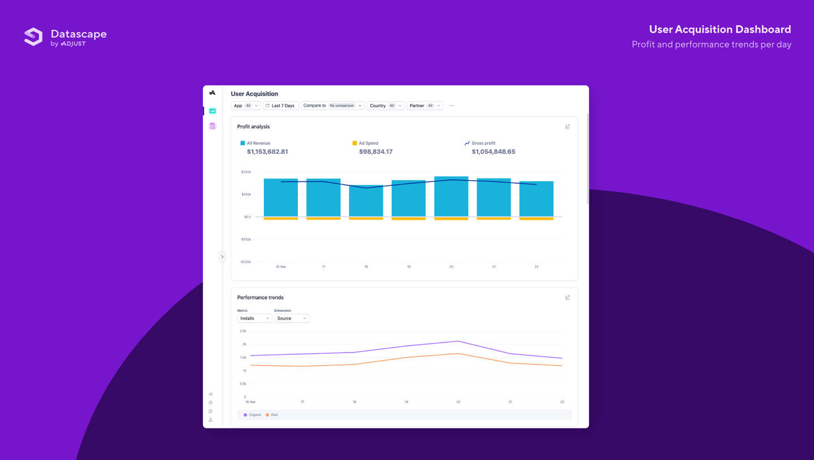Image resolution: width=814 pixels, height=460 pixels.
Task: Select the analytics bar chart sidebar icon
Action: (212, 111)
